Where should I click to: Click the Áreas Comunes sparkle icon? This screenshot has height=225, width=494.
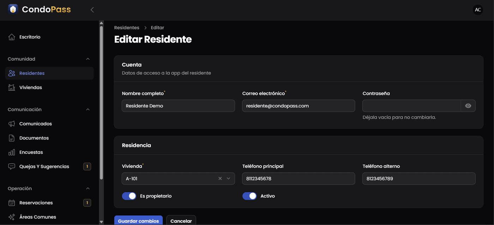[x=12, y=217]
